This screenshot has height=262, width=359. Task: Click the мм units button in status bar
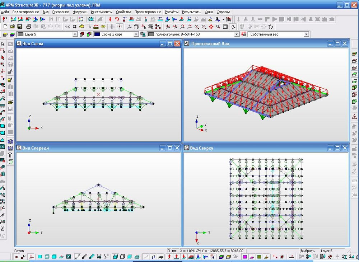[174, 251]
